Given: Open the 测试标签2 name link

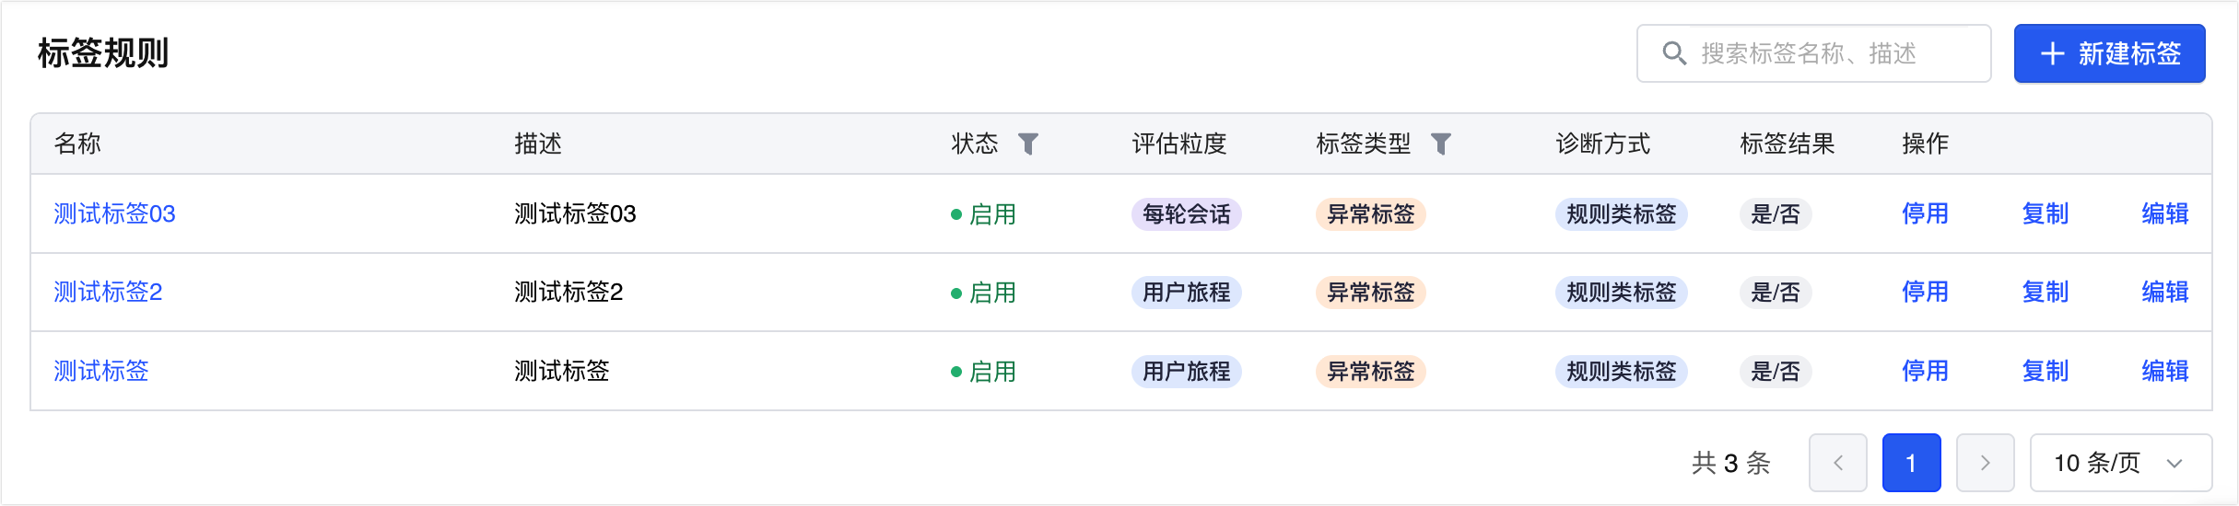Looking at the screenshot, I should pyautogui.click(x=108, y=293).
